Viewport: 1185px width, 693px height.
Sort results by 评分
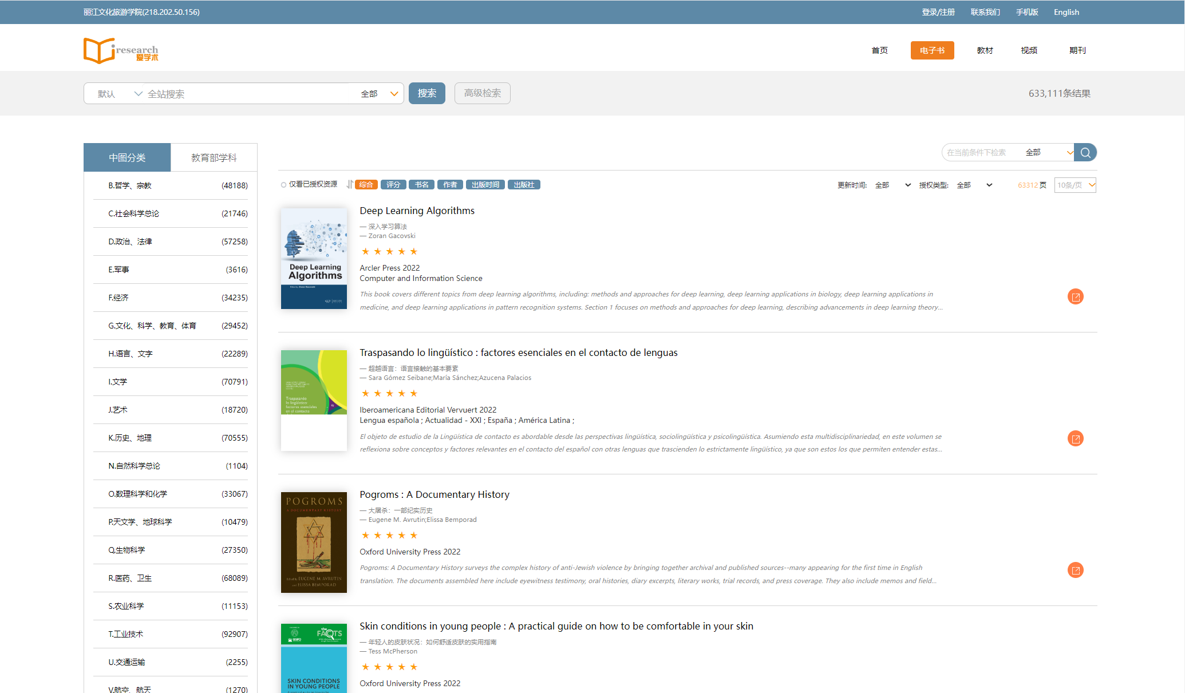click(x=393, y=184)
